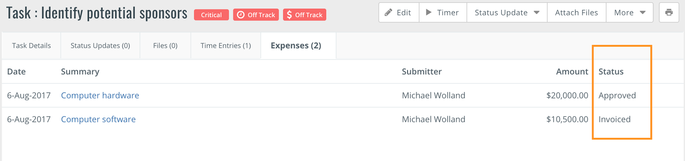The width and height of the screenshot is (685, 161).
Task: Expand the Status Update dropdown
Action: click(x=507, y=12)
